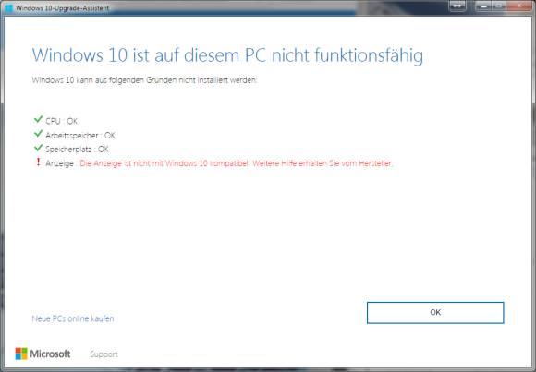The height and width of the screenshot is (372, 536).
Task: Click the Anzeige label in the list
Action: tap(59, 163)
